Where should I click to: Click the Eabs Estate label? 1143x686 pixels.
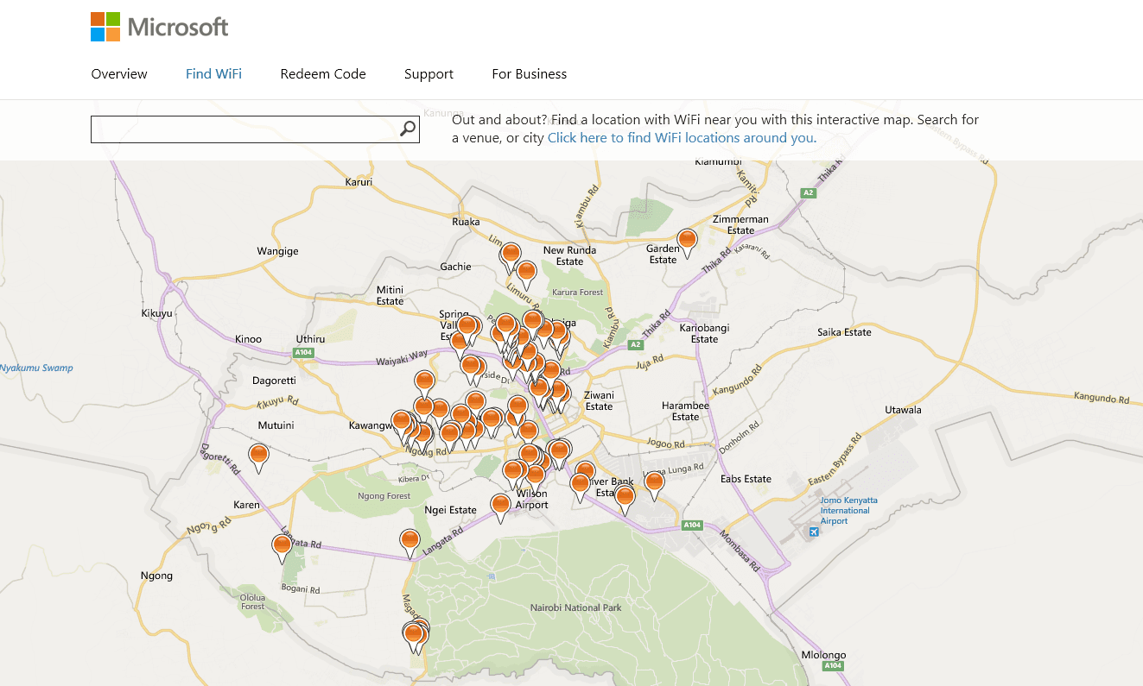click(x=746, y=479)
